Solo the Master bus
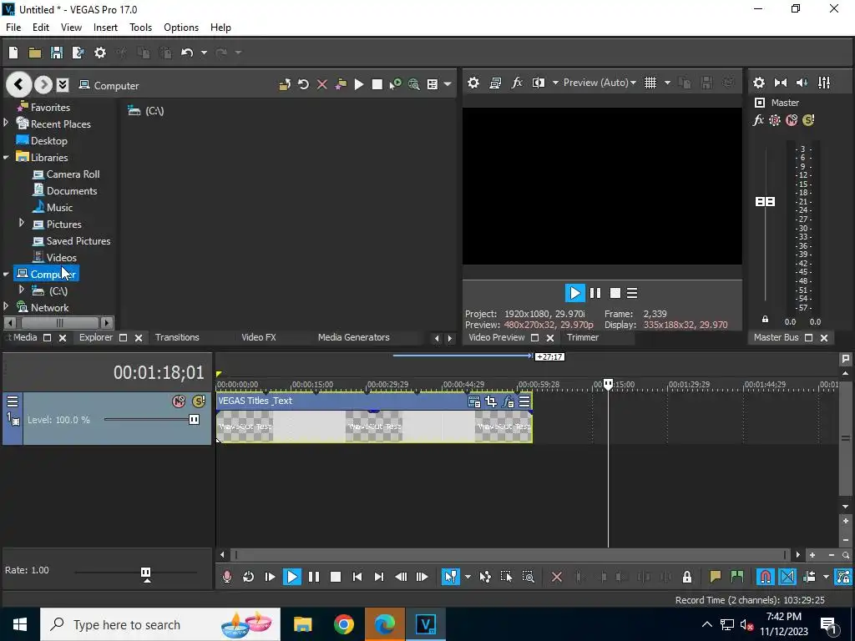Screen dimensions: 855x641 [808, 120]
